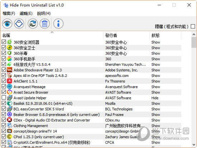
Task: Uncheck the Clothing Management checkbox
Action: pyautogui.click(x=4, y=125)
